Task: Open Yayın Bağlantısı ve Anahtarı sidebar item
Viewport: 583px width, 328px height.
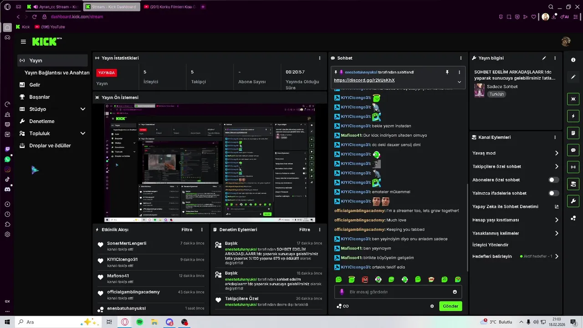Action: tap(57, 73)
